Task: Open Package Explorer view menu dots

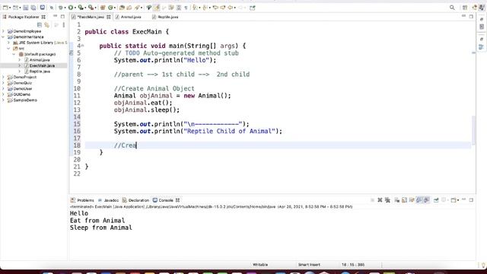Action: pyautogui.click(x=64, y=24)
